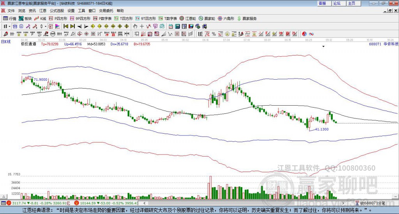This screenshot has height=214, width=399.
Task: Click the horizontal scrollbar left arrow
Action: (144, 203)
